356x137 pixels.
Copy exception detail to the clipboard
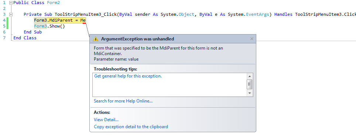tap(131, 127)
